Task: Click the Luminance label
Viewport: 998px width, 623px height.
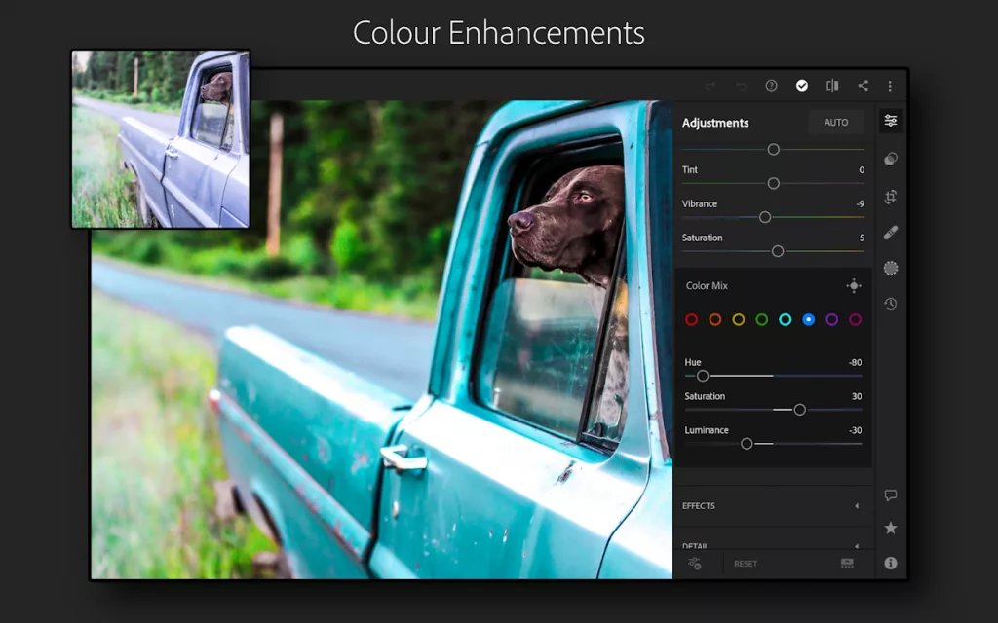Action: tap(707, 430)
